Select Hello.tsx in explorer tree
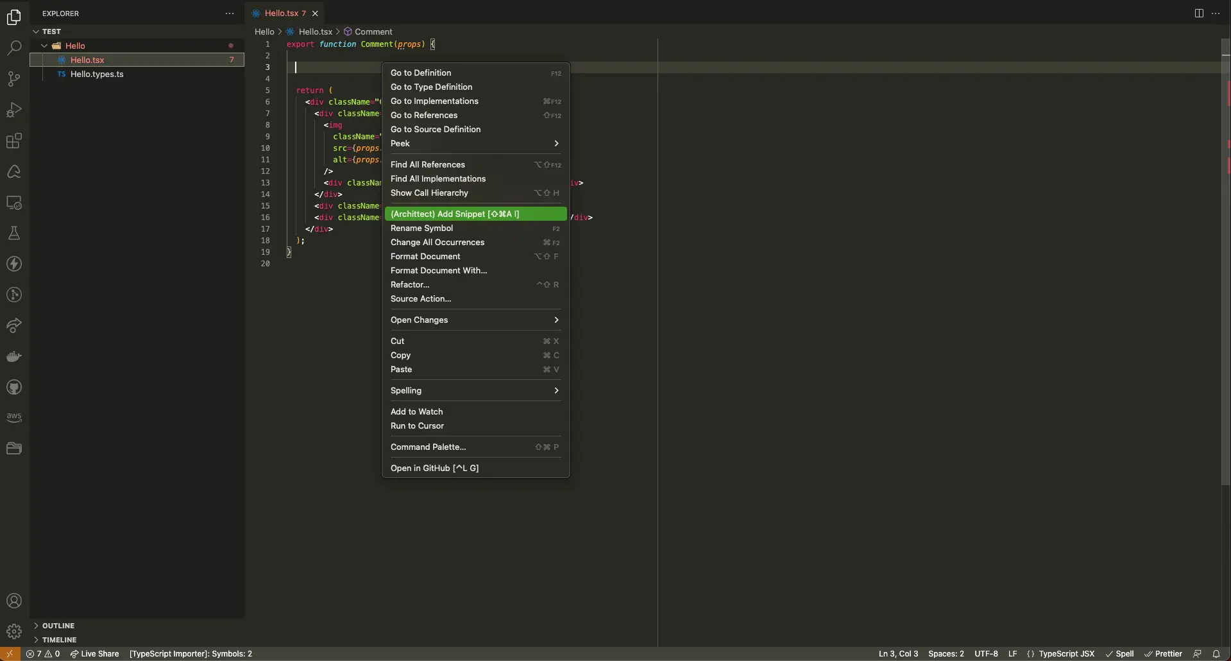This screenshot has height=661, width=1231. (x=137, y=60)
